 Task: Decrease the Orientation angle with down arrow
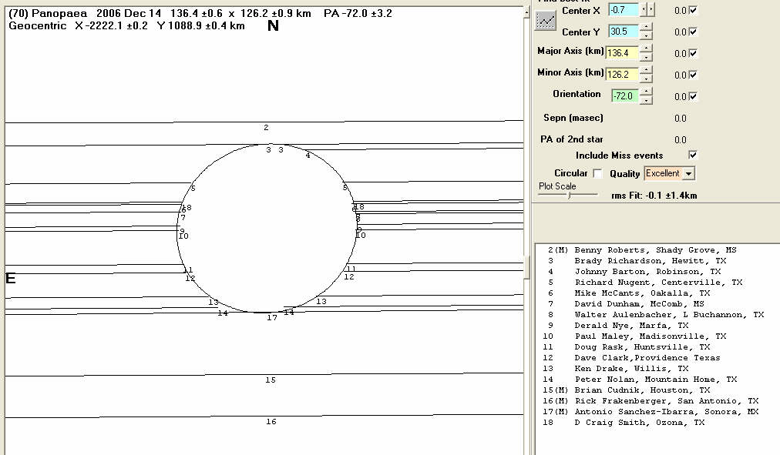[646, 100]
